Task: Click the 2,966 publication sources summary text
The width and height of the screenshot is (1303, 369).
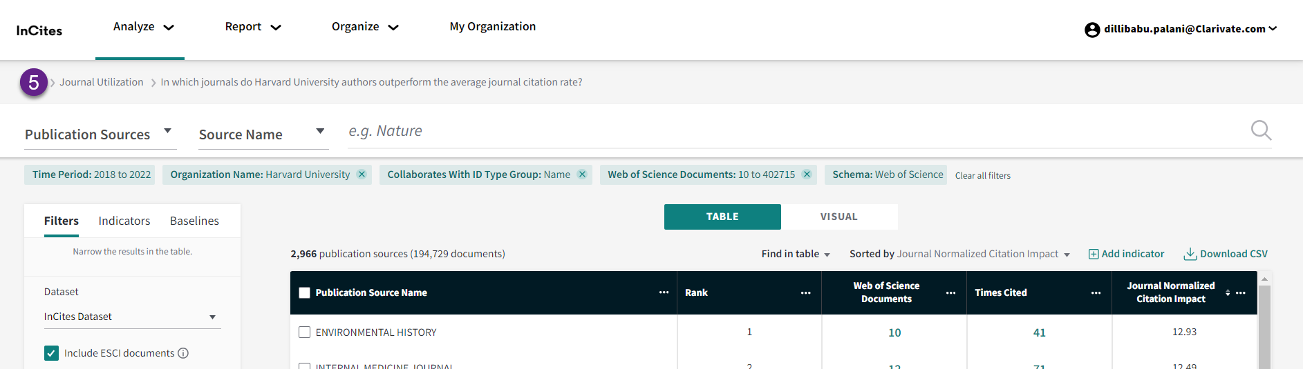Action: 397,254
